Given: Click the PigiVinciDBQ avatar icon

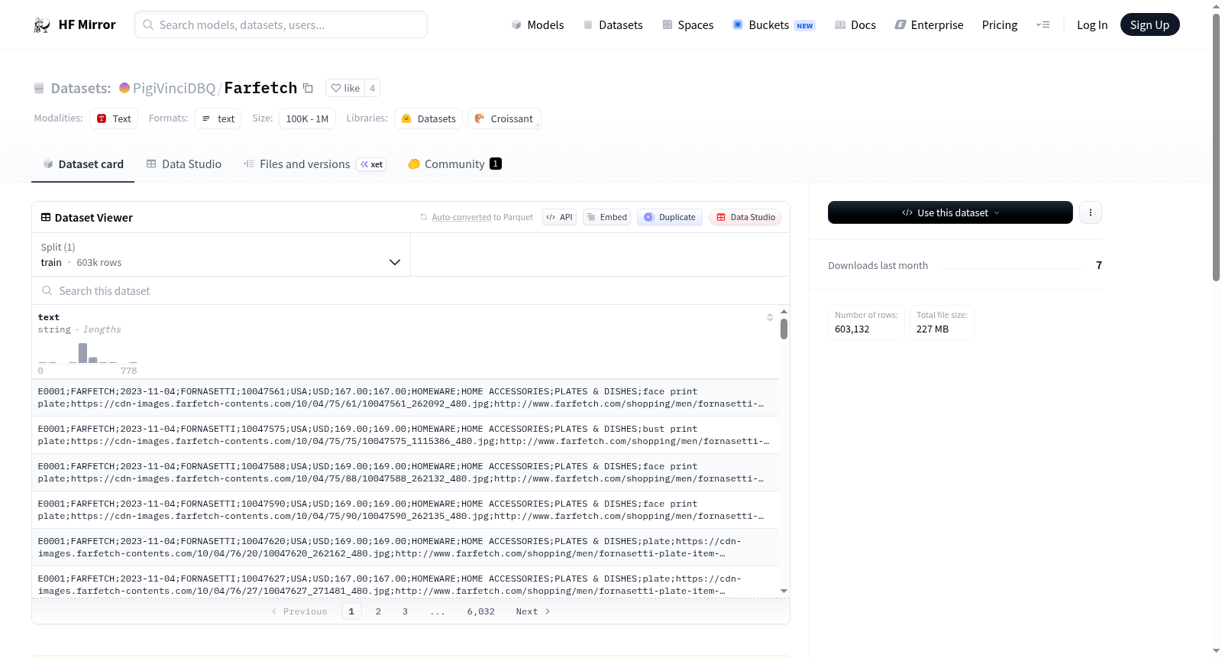Looking at the screenshot, I should point(124,88).
